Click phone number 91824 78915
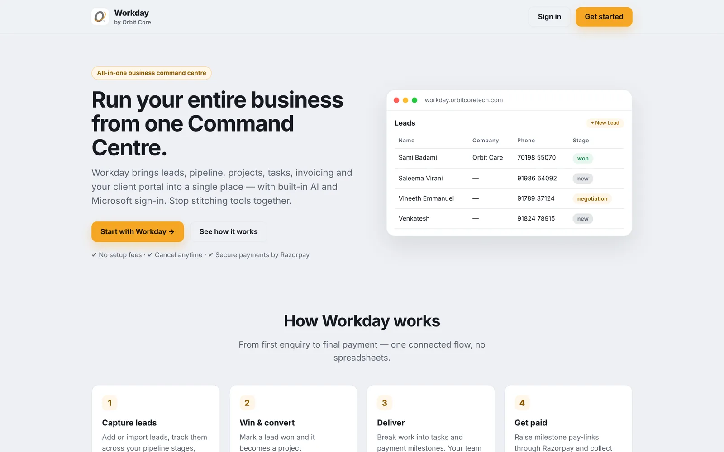 click(536, 219)
